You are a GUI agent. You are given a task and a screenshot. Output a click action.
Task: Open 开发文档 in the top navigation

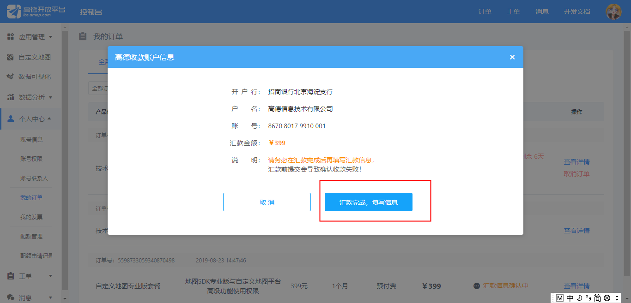click(x=577, y=12)
